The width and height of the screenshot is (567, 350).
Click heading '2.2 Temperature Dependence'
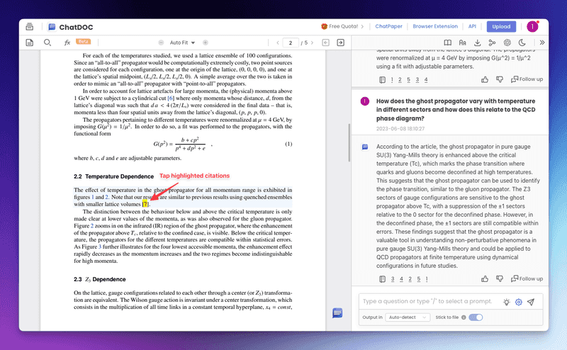coord(113,176)
